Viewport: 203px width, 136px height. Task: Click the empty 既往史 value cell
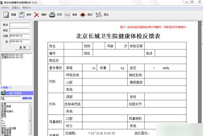125,60
